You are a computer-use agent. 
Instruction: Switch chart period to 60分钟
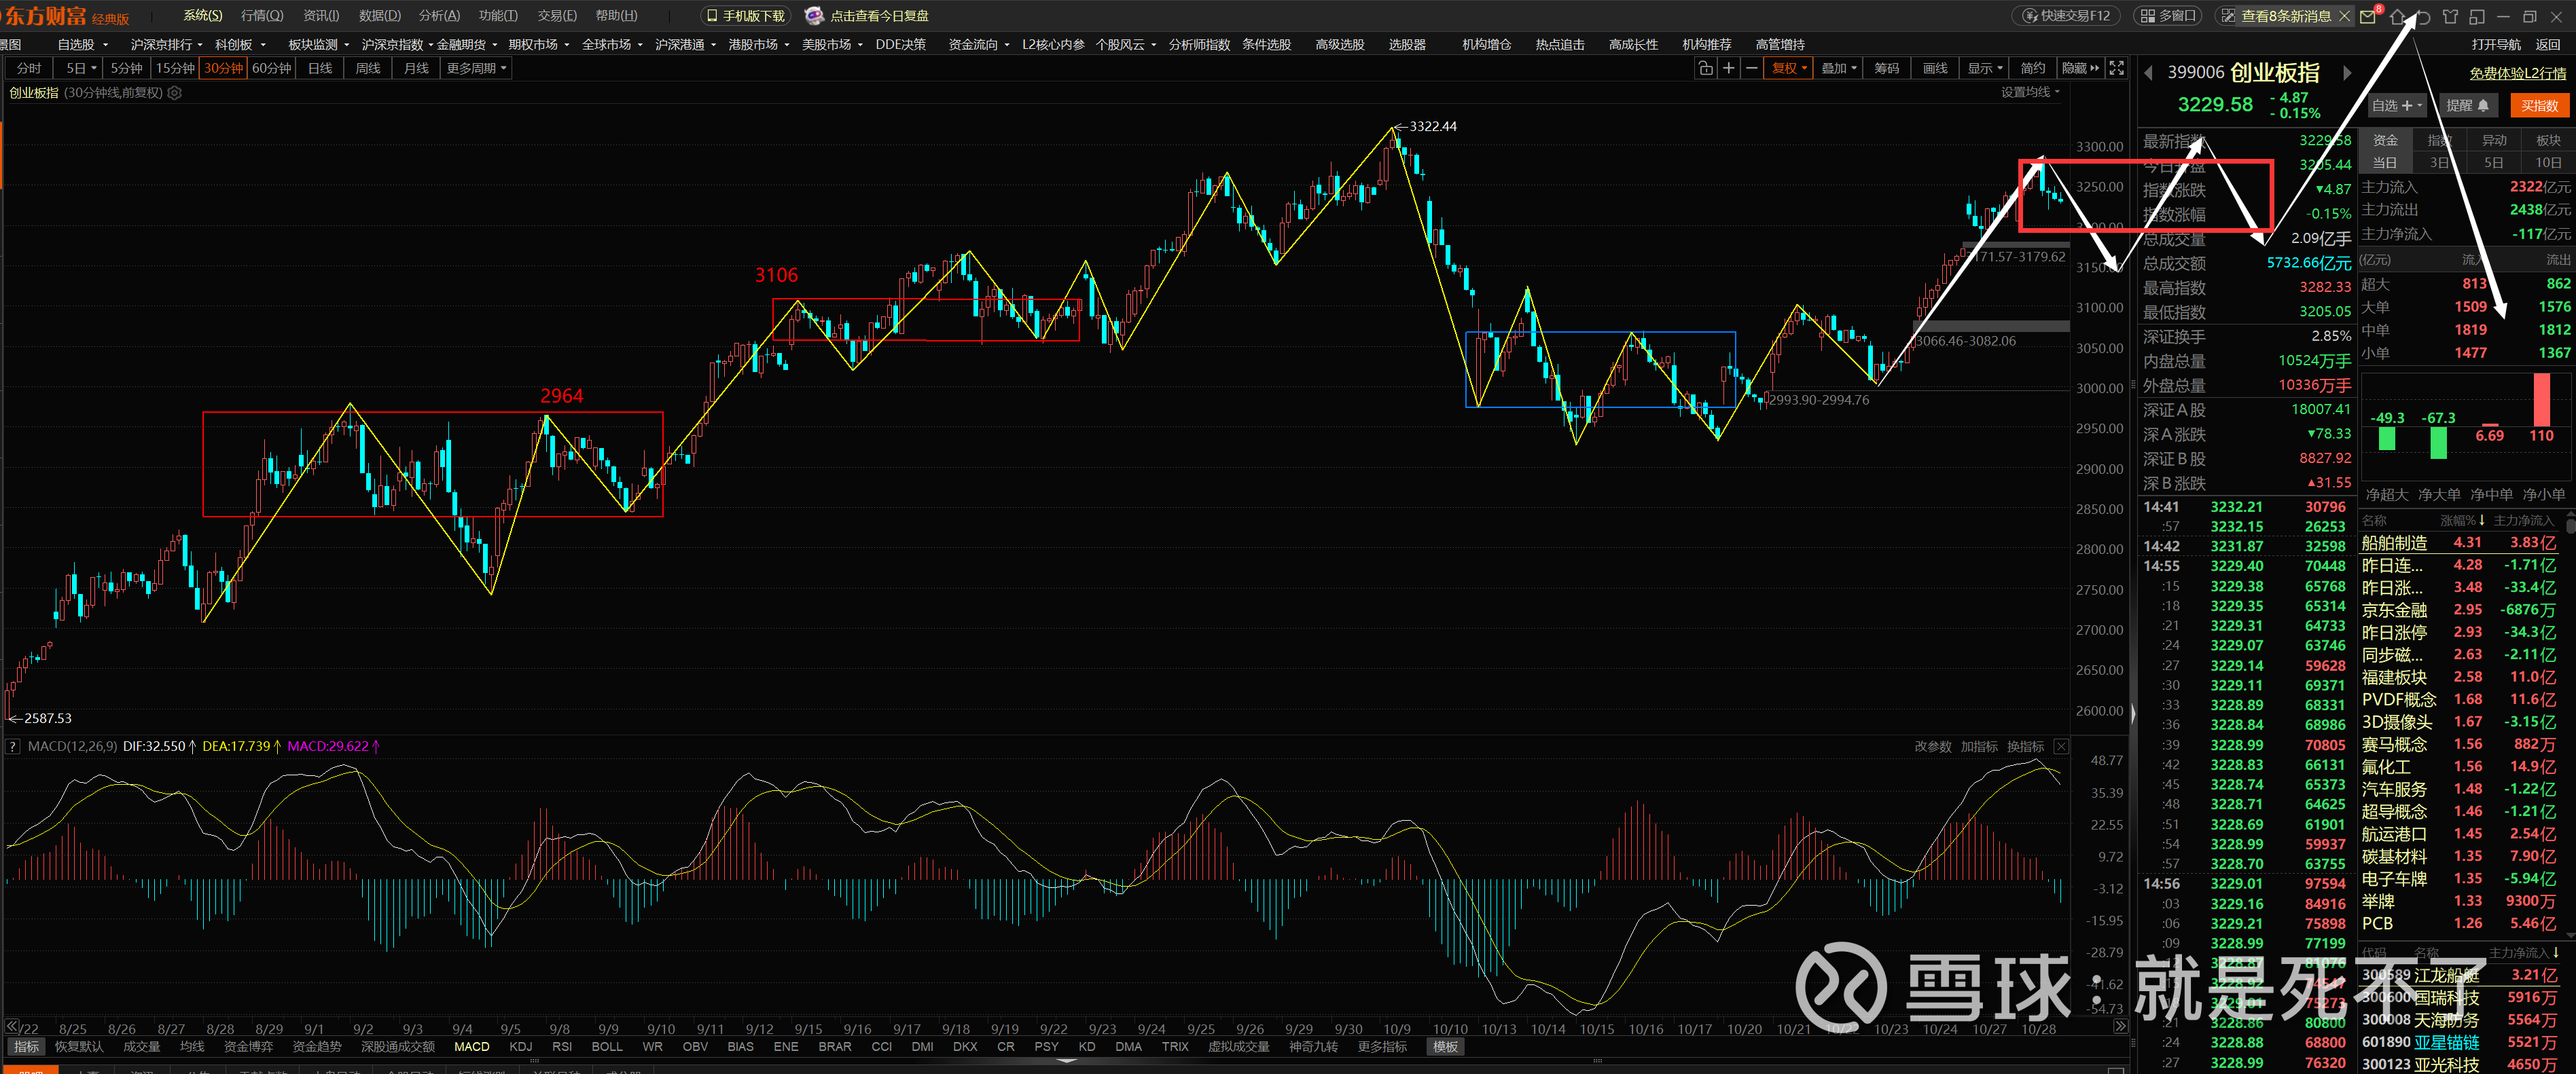coord(271,68)
